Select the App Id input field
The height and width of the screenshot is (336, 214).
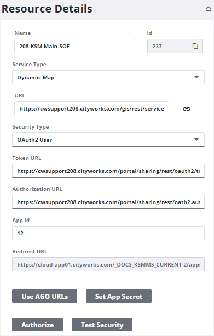pyautogui.click(x=108, y=233)
